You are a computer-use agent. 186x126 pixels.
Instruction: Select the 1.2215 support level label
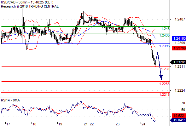(164, 94)
